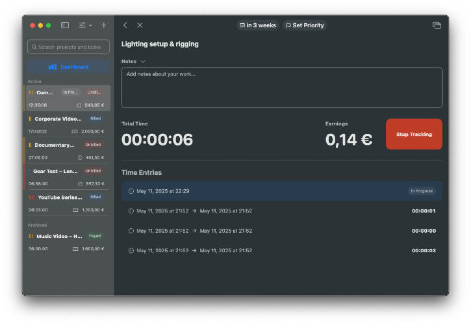
Task: Set due date 'in 3 weeks' pill
Action: pos(258,25)
